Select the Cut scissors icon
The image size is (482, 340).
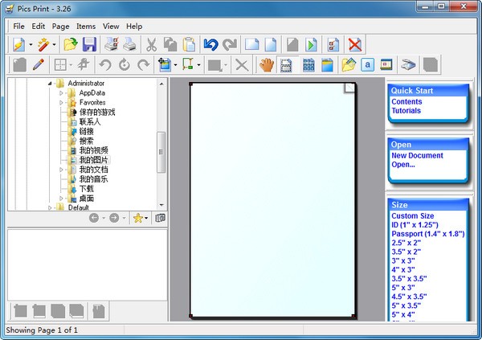tap(151, 44)
